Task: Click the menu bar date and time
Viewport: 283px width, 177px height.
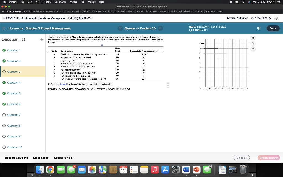Action: [266, 2]
